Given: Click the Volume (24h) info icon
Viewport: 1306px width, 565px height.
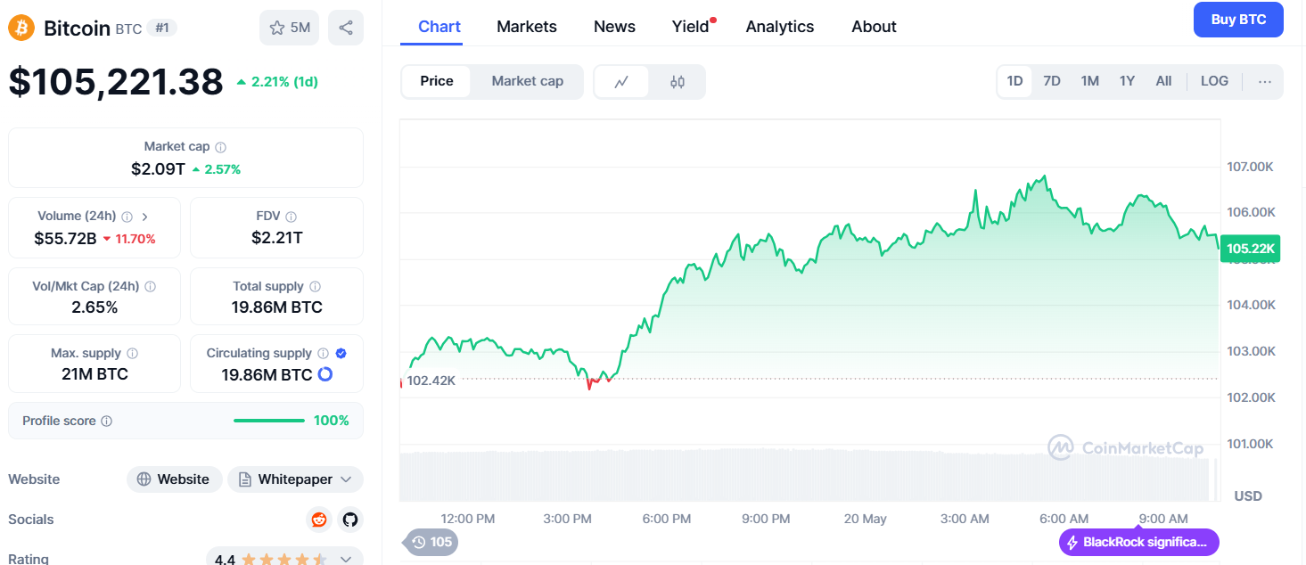Looking at the screenshot, I should click(x=127, y=217).
